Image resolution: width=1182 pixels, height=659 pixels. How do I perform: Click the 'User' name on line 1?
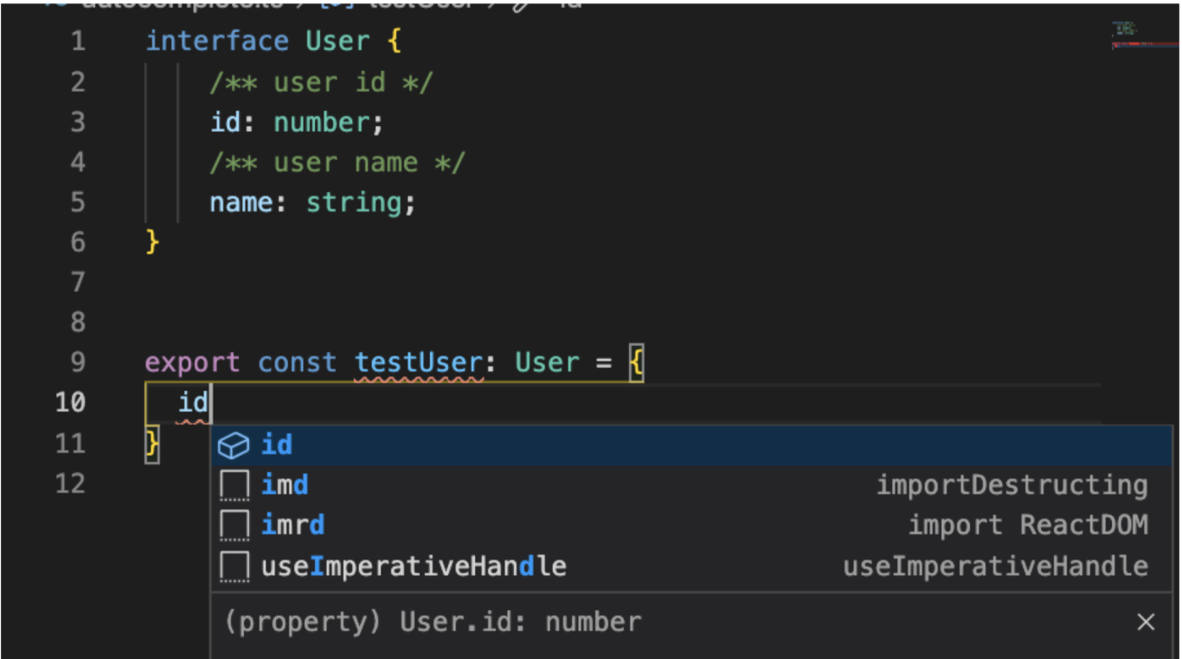pyautogui.click(x=338, y=41)
